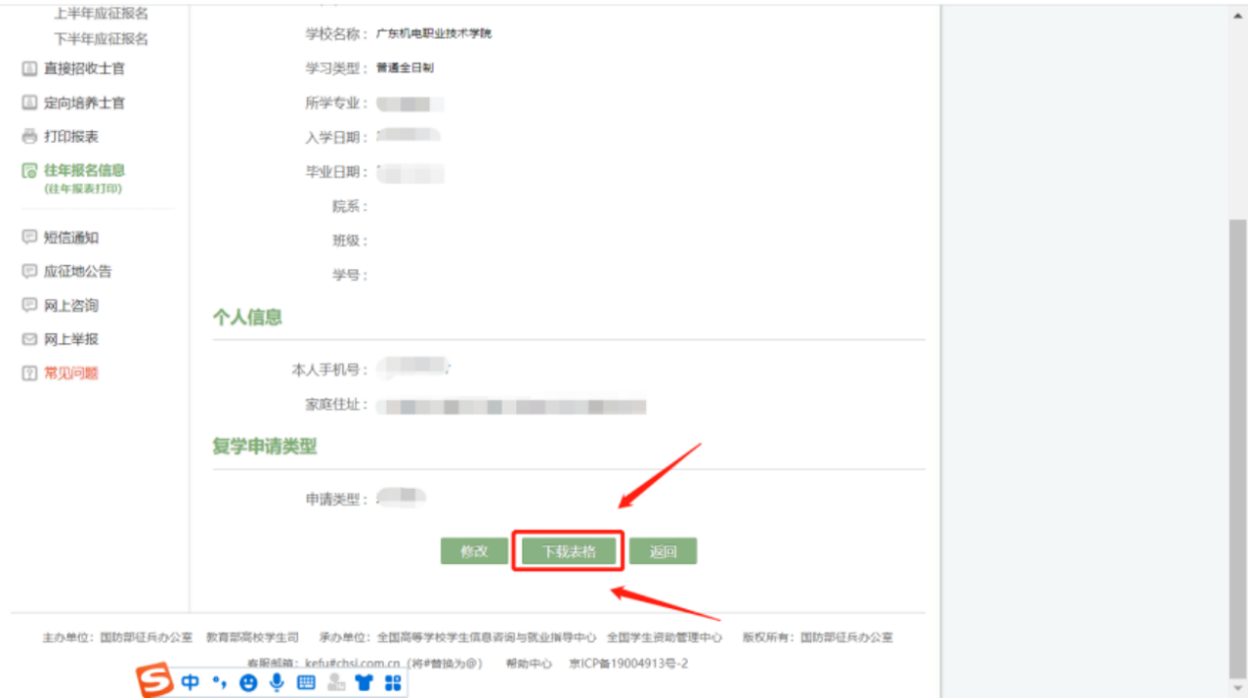Go to 网上咨询 online consultation

[71, 306]
